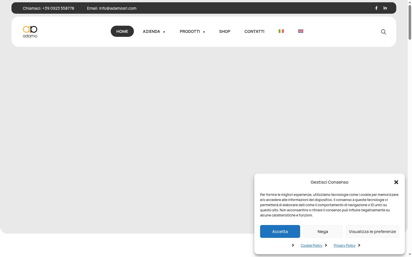Click the chevron between policy links
The image size is (412, 257).
click(326, 245)
